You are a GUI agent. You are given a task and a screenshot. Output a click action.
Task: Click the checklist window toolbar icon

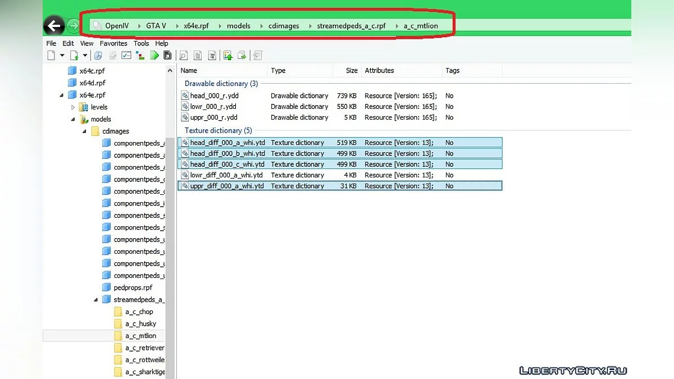coord(126,55)
